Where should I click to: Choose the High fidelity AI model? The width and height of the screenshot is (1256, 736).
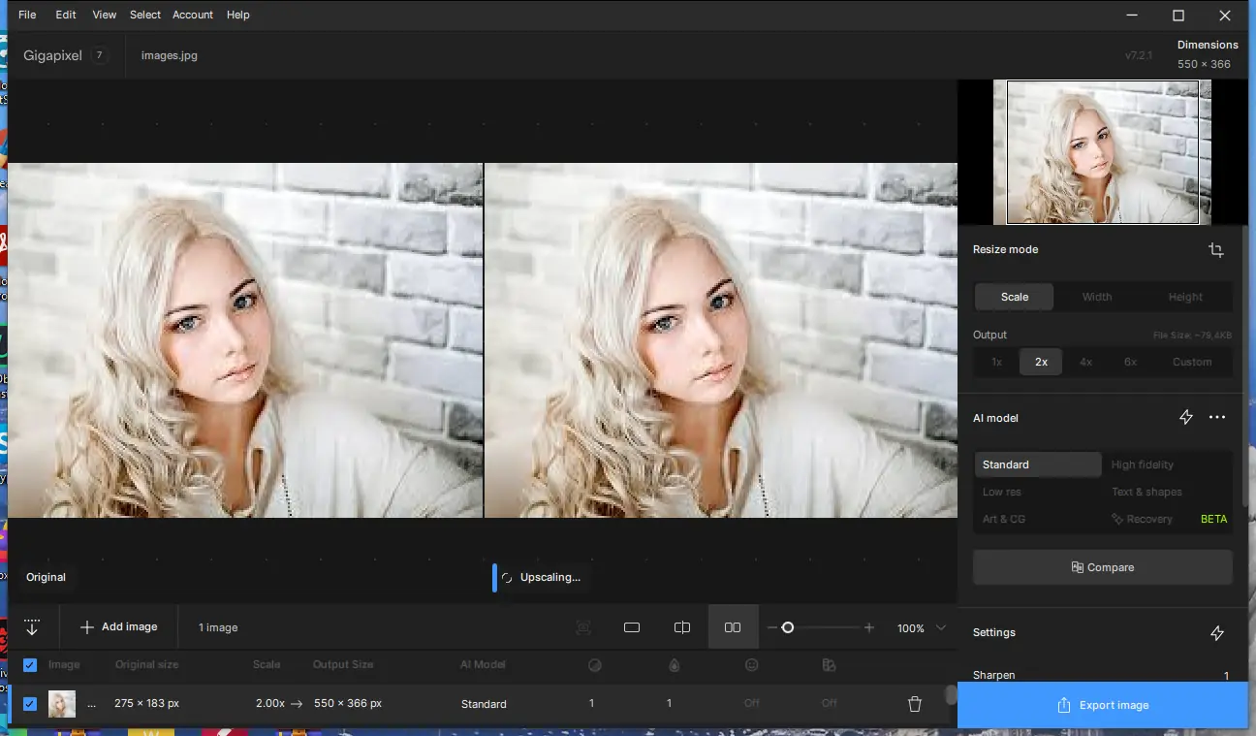click(1143, 464)
